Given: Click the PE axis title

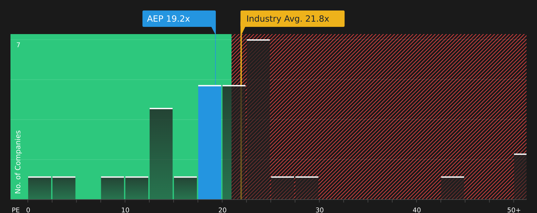Looking at the screenshot, I should (x=16, y=210).
